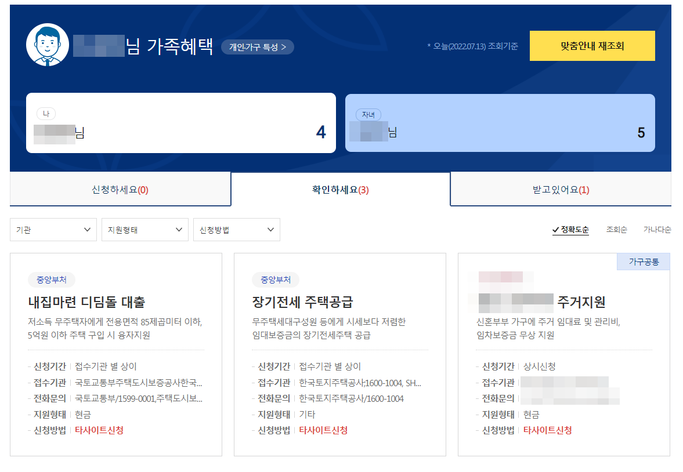683x472 pixels.
Task: Click 중앙부처 tag on 장기전세 주택공급 card
Action: tap(275, 279)
